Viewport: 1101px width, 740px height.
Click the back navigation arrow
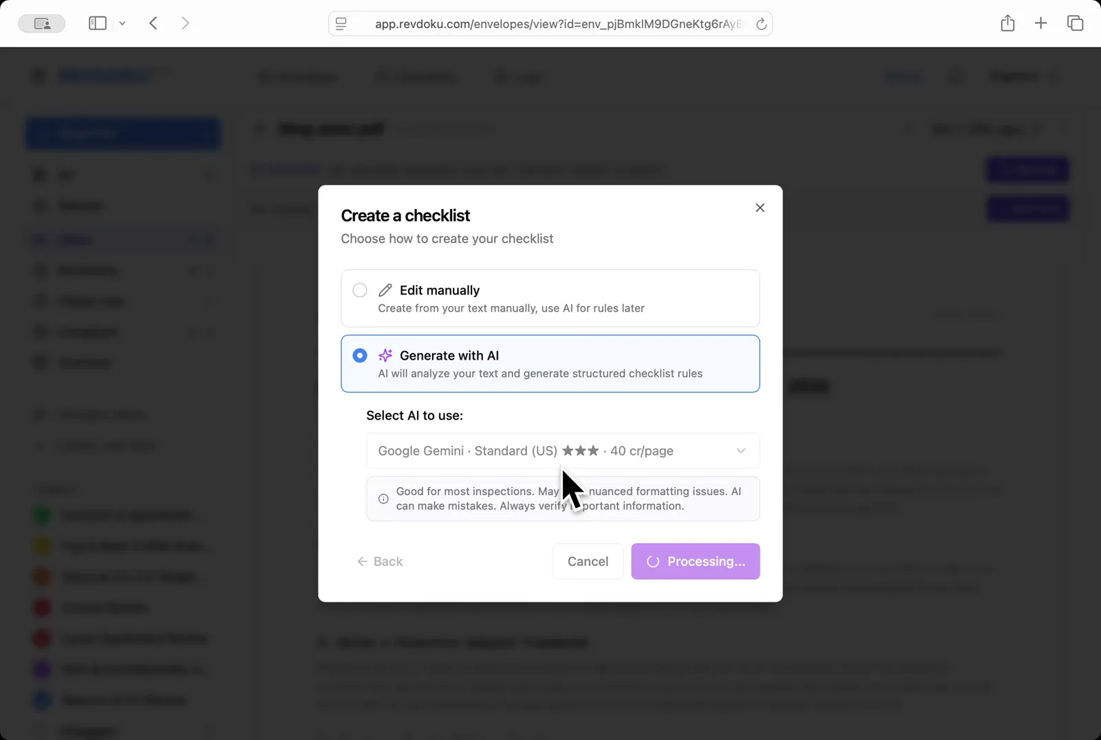coord(153,23)
